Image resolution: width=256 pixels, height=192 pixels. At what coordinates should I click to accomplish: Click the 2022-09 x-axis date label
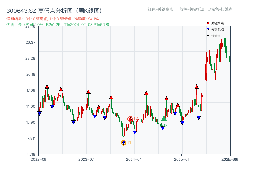coord(38,159)
